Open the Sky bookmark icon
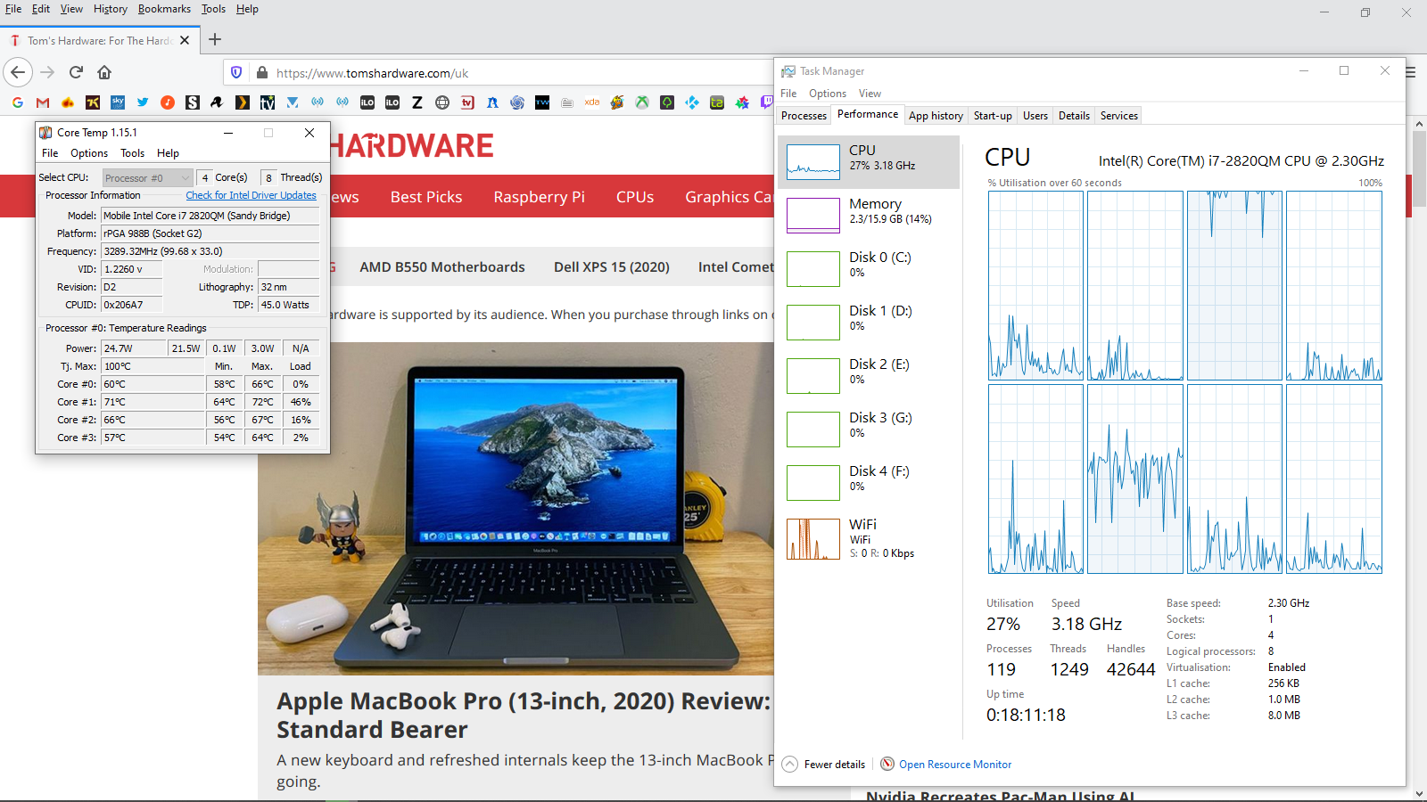The image size is (1427, 802). click(x=118, y=102)
